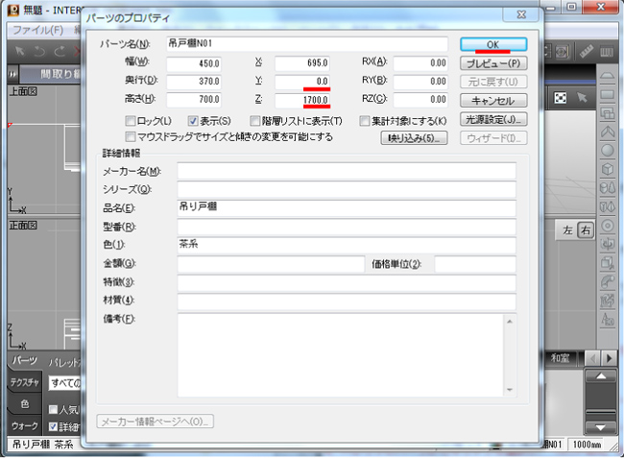Check the 集計対象にする(K) option
The height and width of the screenshot is (458, 624).
coord(365,121)
